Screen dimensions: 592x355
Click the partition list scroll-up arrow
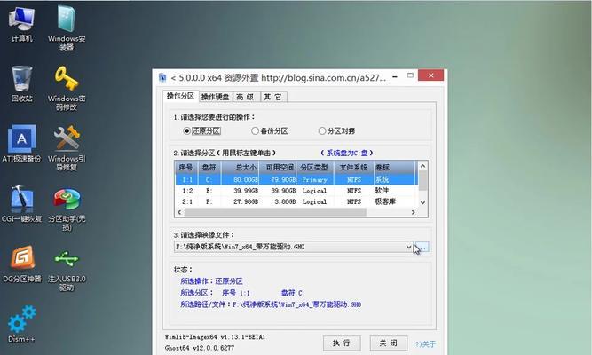tap(422, 166)
